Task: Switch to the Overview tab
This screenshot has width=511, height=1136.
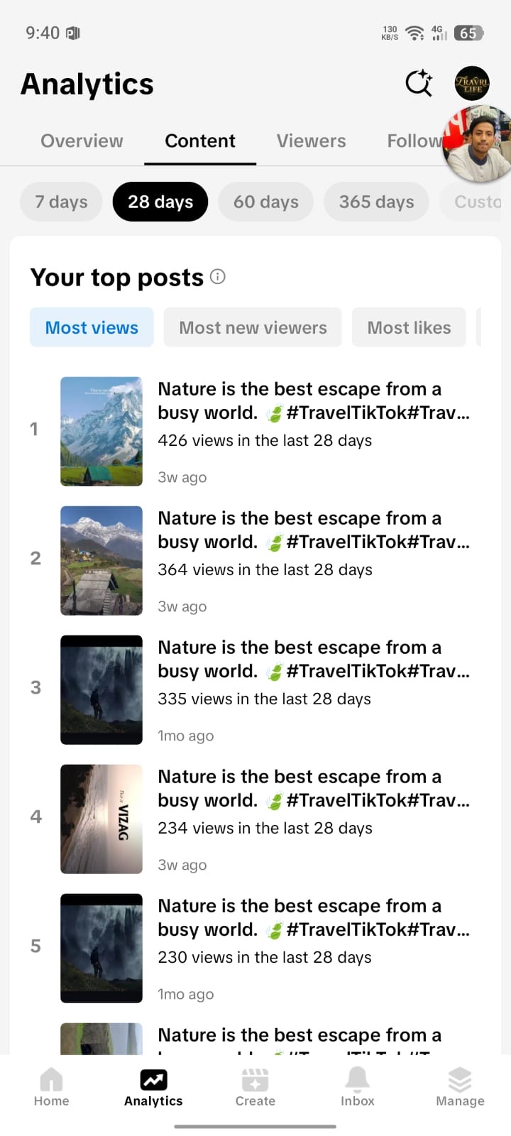Action: coord(82,141)
